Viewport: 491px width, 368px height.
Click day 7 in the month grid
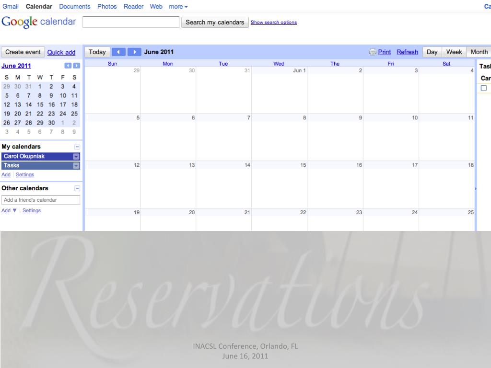(x=223, y=138)
